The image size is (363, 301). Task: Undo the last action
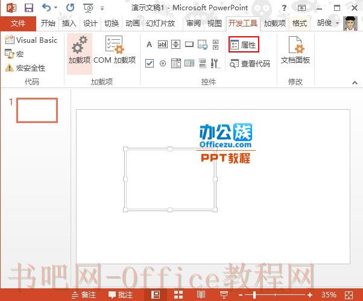coord(47,8)
